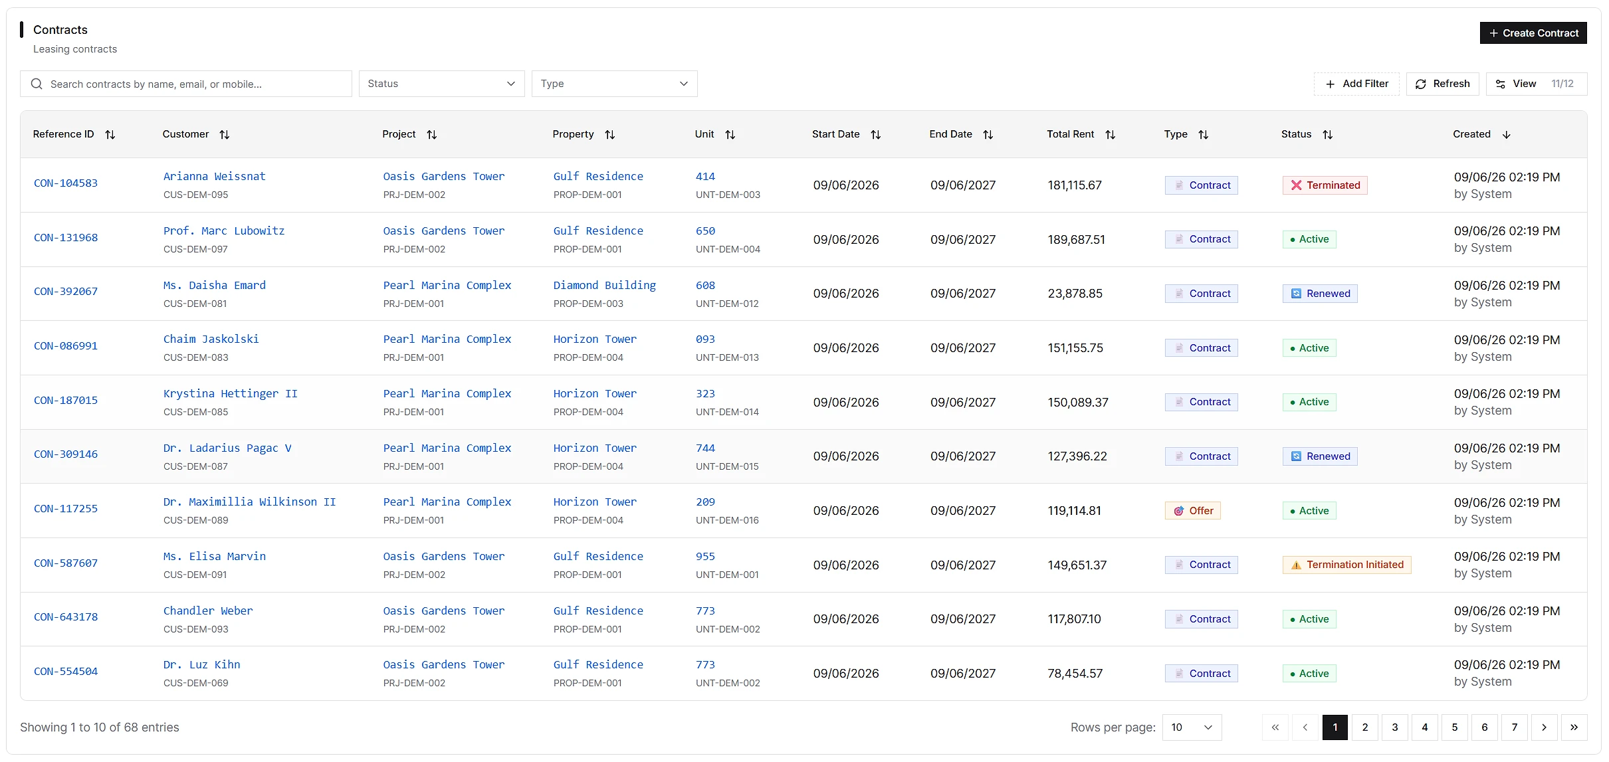The height and width of the screenshot is (762, 1609).
Task: Go to page 2
Action: click(1365, 727)
